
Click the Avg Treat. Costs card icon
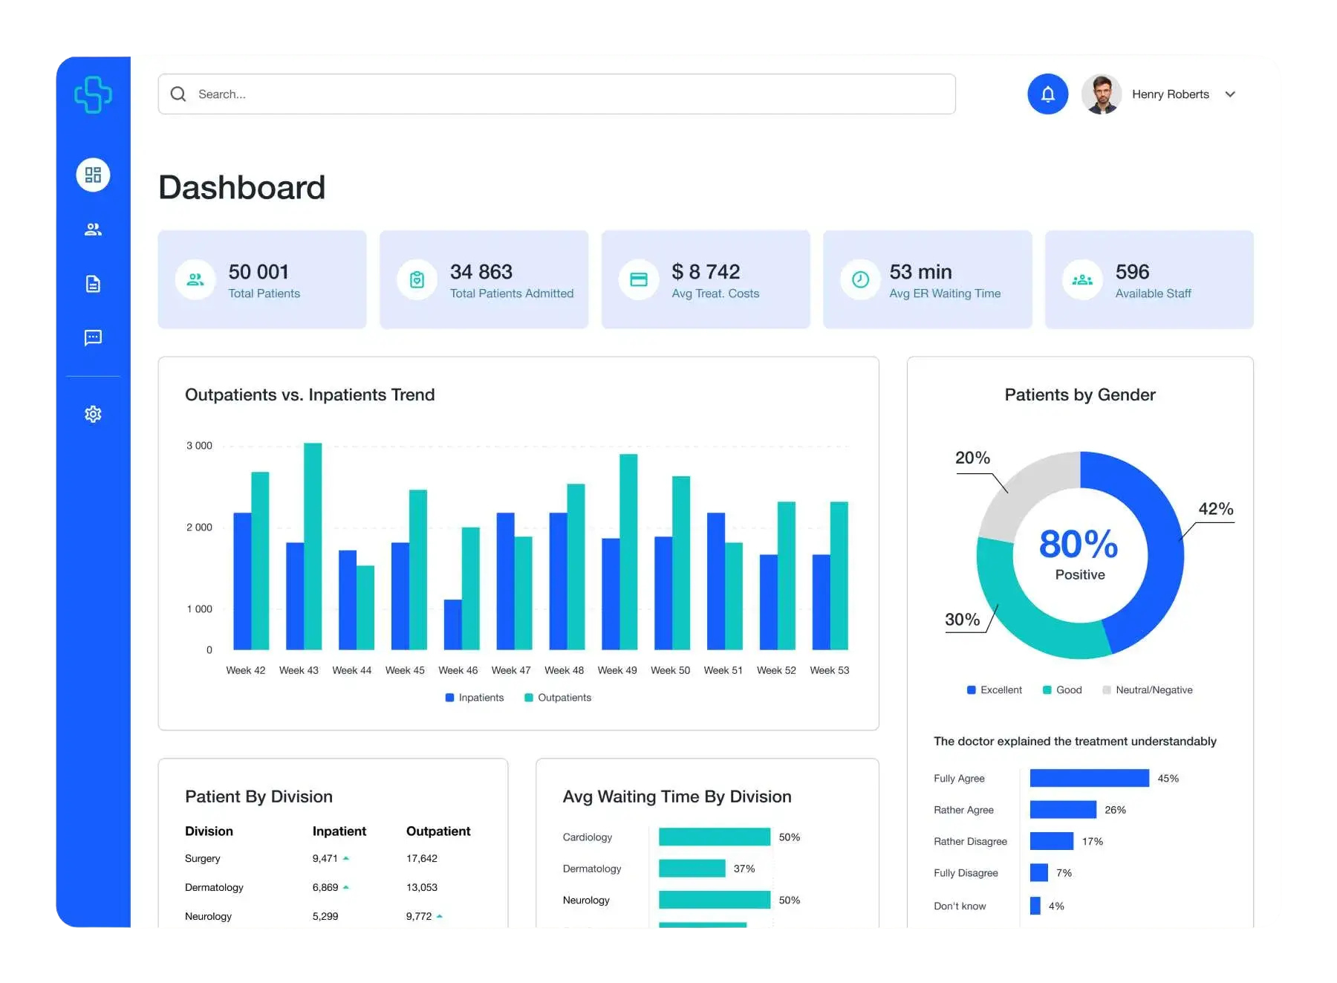point(639,279)
